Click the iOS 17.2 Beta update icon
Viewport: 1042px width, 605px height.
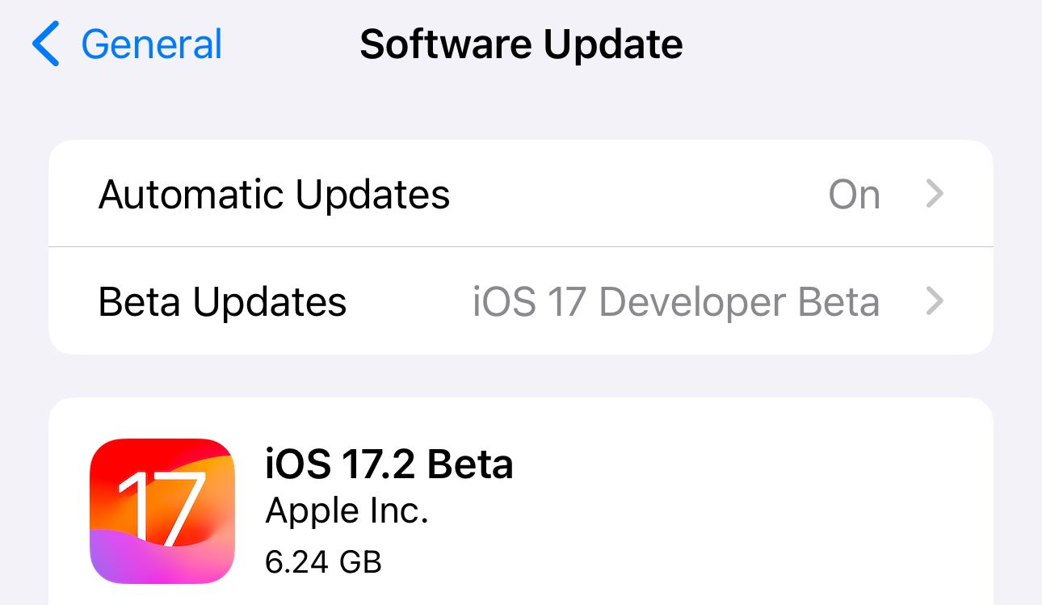tap(162, 509)
